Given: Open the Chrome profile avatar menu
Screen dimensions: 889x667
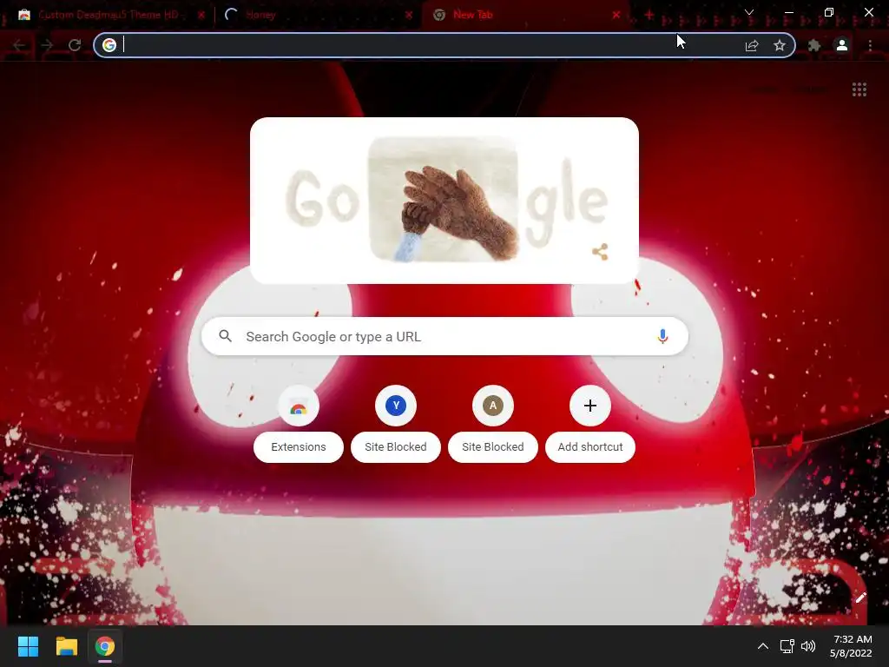Looking at the screenshot, I should pyautogui.click(x=842, y=45).
